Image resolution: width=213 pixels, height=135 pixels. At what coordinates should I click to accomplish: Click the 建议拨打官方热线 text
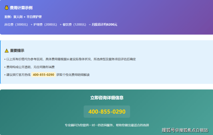click(17, 75)
